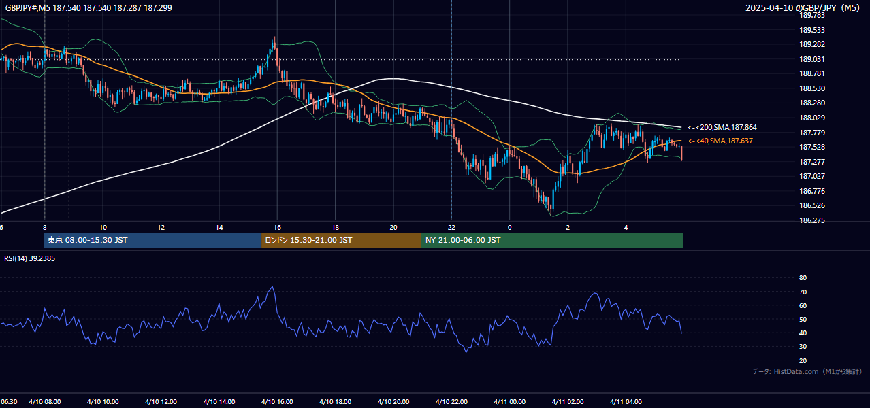Click price axis value 188.280
This screenshot has height=408, width=870.
[811, 103]
